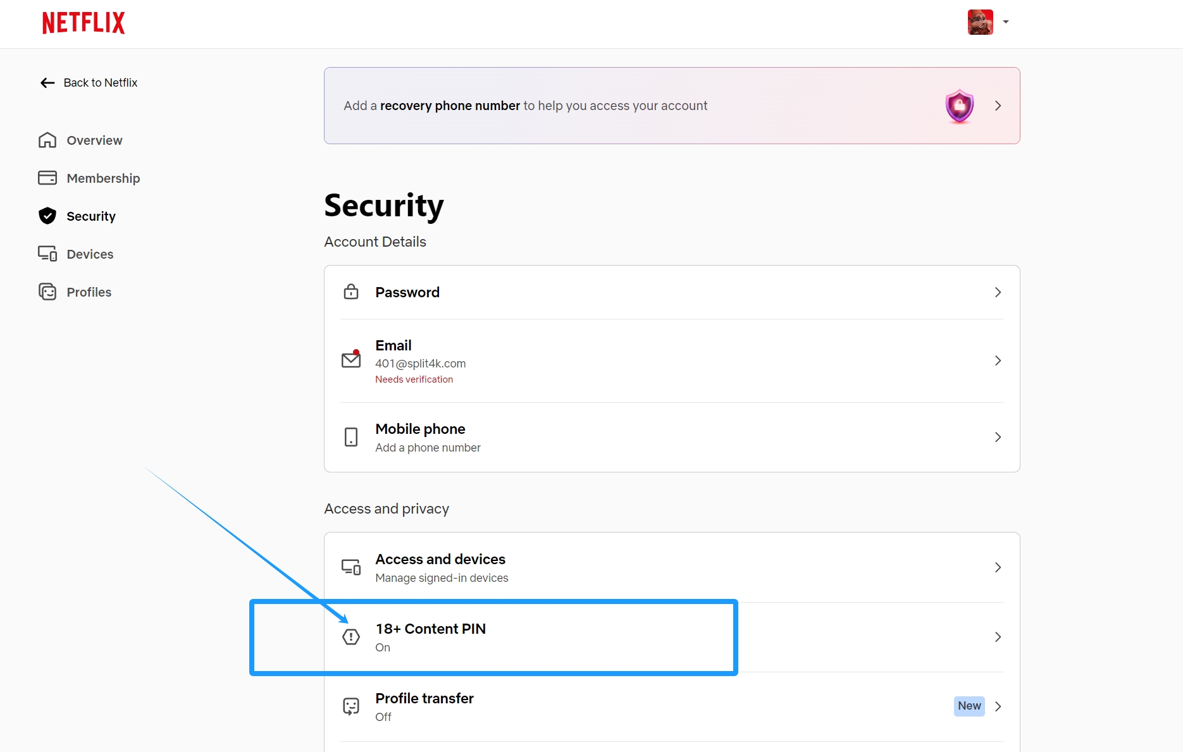Click the Email envelope icon
The height and width of the screenshot is (752, 1183).
tap(351, 359)
